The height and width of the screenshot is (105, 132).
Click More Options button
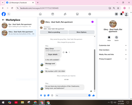[82, 32]
